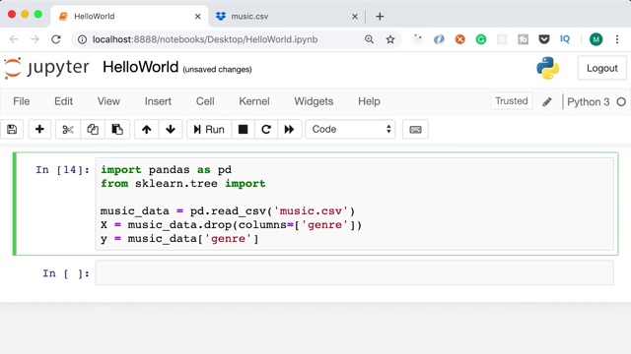Move selected cell up arrow
Screen dimensions: 631x354
pos(147,129)
